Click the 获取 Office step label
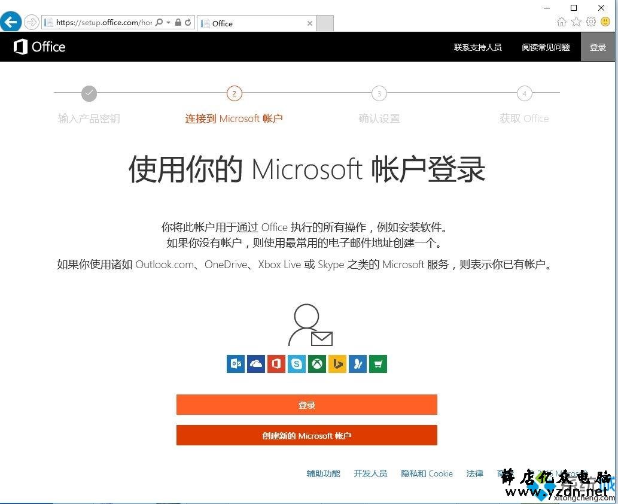 pos(524,119)
